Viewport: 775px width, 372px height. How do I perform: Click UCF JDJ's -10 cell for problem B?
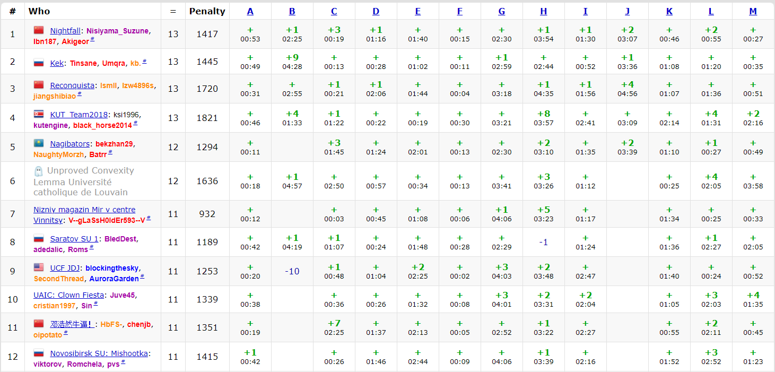pyautogui.click(x=292, y=271)
